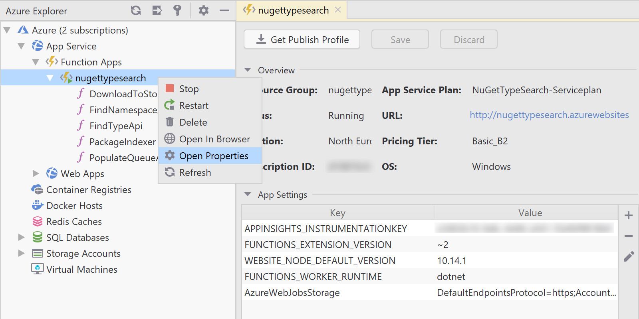The width and height of the screenshot is (639, 319).
Task: Click the remove app setting minus icon
Action: (629, 236)
